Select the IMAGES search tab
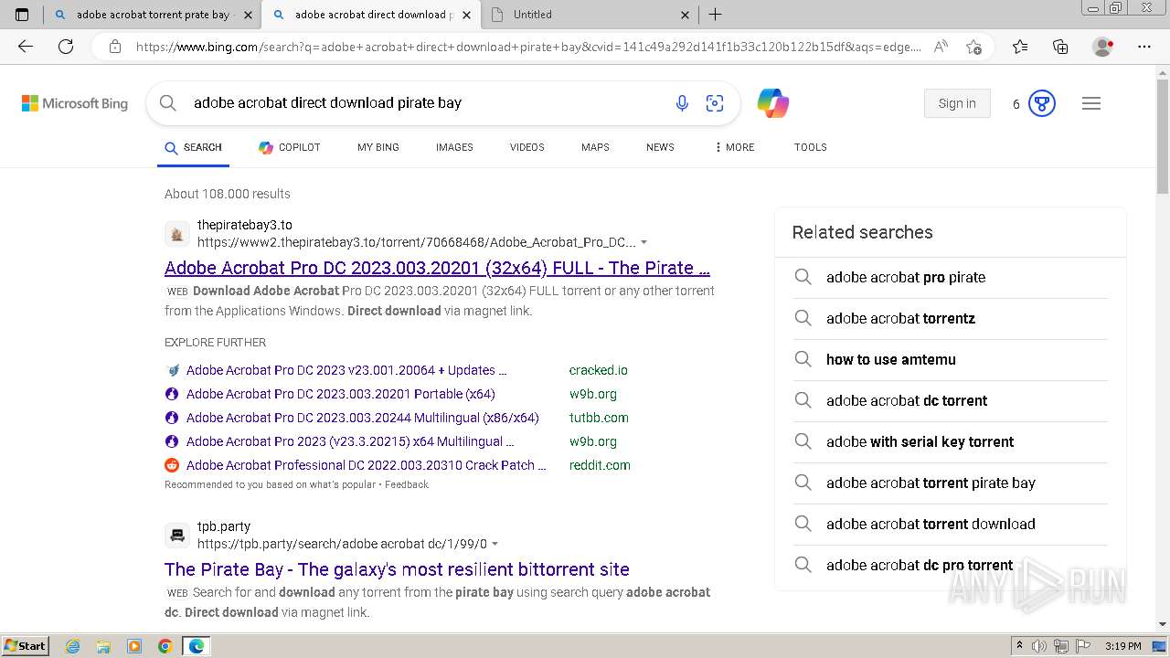1170x658 pixels. [454, 147]
